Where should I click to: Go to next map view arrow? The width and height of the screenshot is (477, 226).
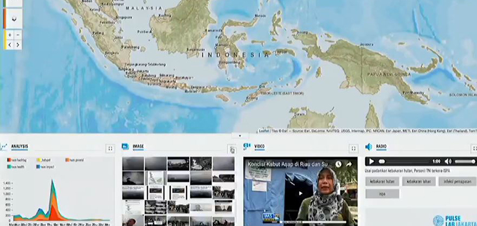click(18, 45)
